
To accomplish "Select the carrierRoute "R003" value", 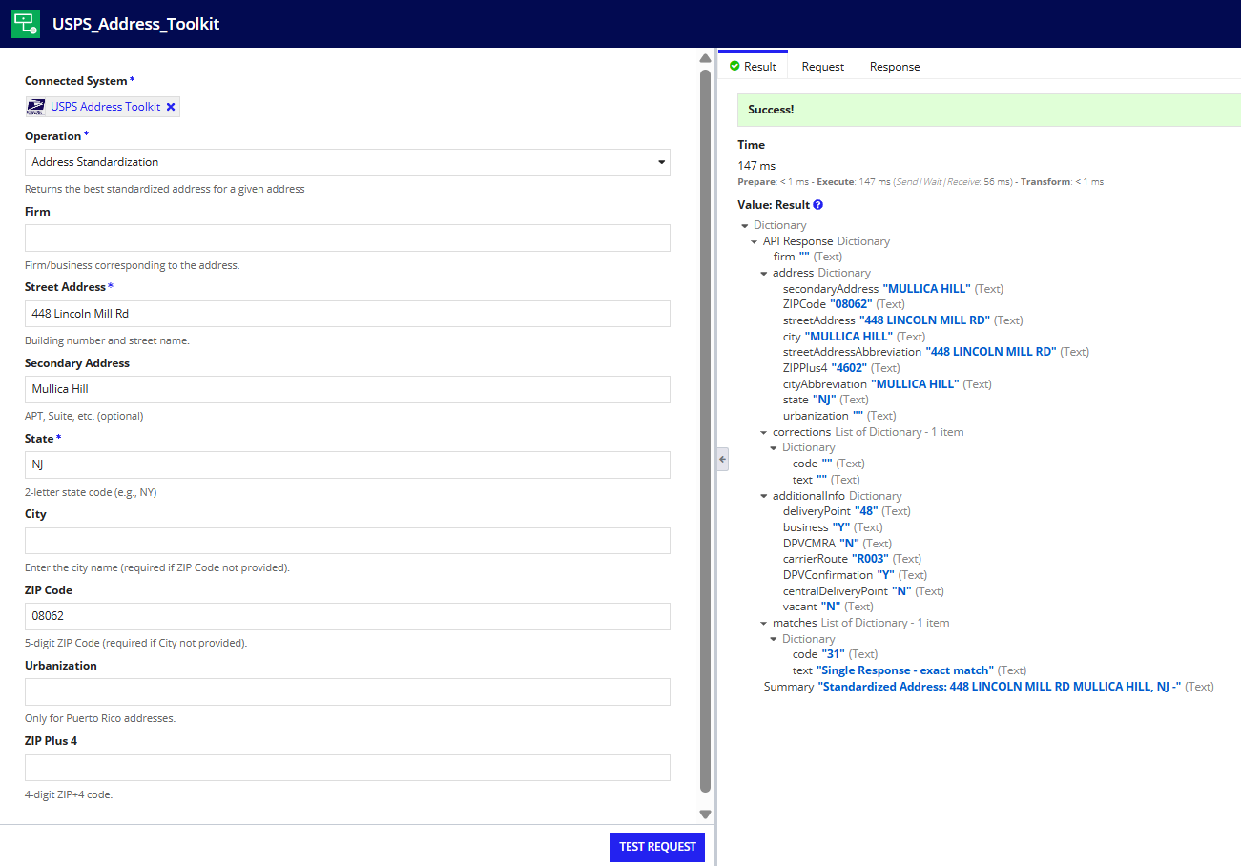I will pos(870,559).
